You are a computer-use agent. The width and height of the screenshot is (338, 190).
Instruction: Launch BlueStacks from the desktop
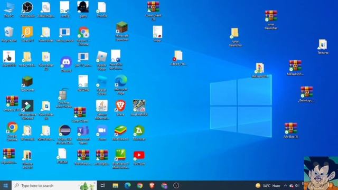[120, 133]
